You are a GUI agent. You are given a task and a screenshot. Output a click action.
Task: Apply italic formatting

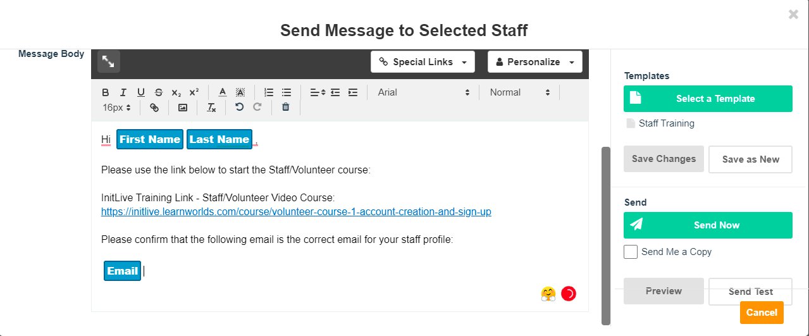pos(123,92)
